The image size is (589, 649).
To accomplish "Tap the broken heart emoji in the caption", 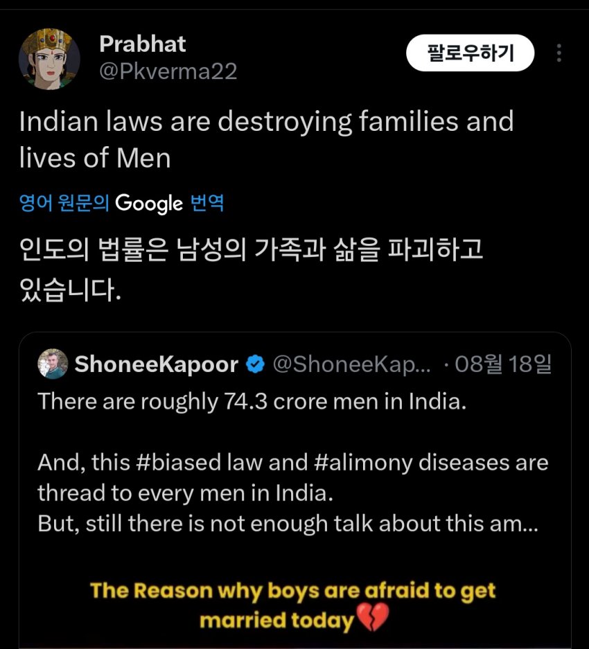I will [373, 617].
